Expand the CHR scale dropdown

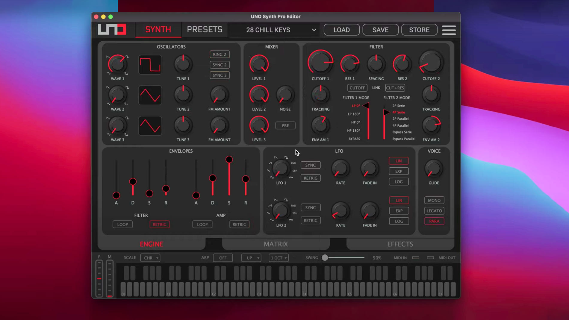pos(150,258)
